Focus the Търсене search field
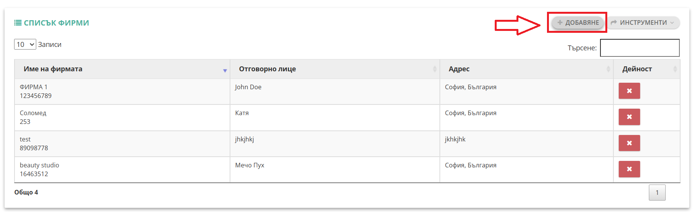 tap(640, 48)
